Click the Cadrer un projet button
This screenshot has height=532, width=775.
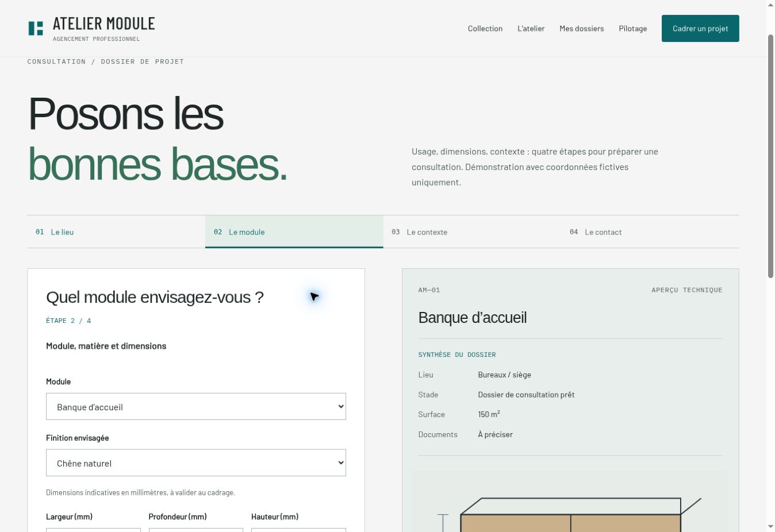[700, 28]
